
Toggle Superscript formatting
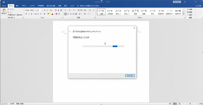coord(41,14)
